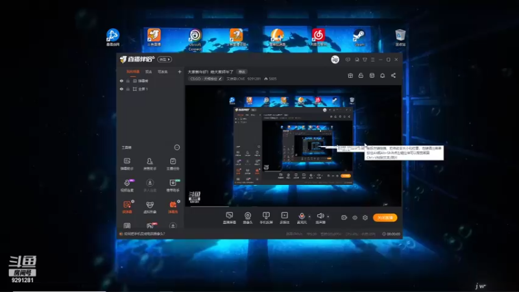519x292 pixels.
Task: Open settings gear on the danmu show tool
Action: click(x=179, y=201)
